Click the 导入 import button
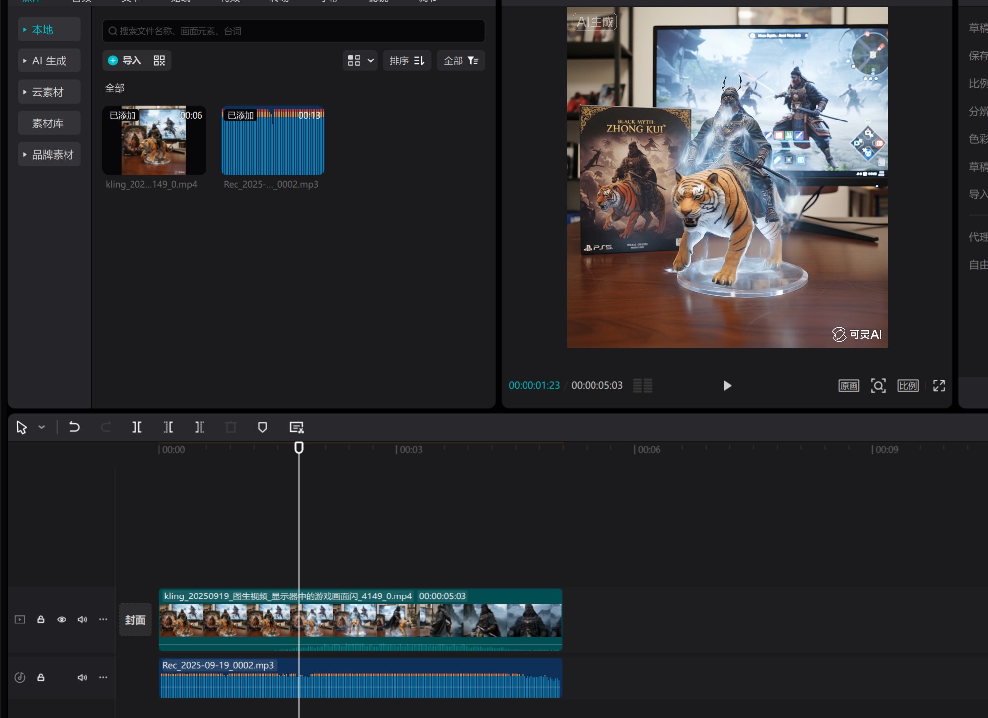988x718 pixels. [x=125, y=60]
